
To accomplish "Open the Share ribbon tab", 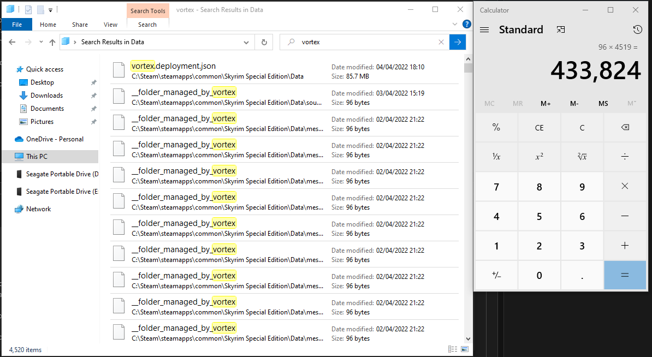I will coord(80,25).
